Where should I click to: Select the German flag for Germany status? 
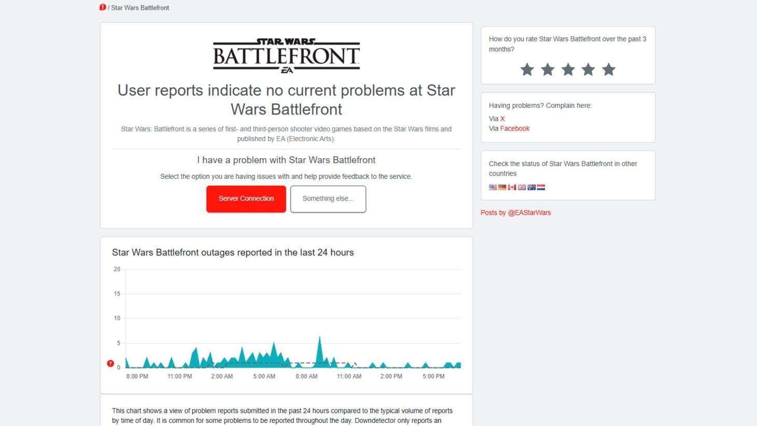coord(502,187)
